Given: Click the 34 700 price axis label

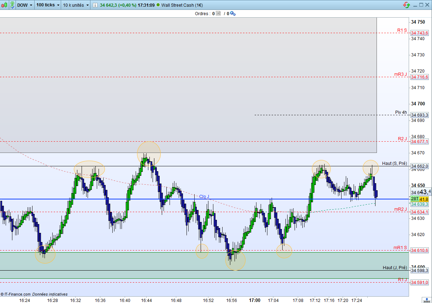Looking at the screenshot, I should point(418,104).
